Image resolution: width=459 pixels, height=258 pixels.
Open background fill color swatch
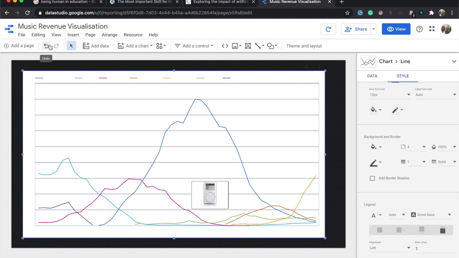tap(375, 147)
